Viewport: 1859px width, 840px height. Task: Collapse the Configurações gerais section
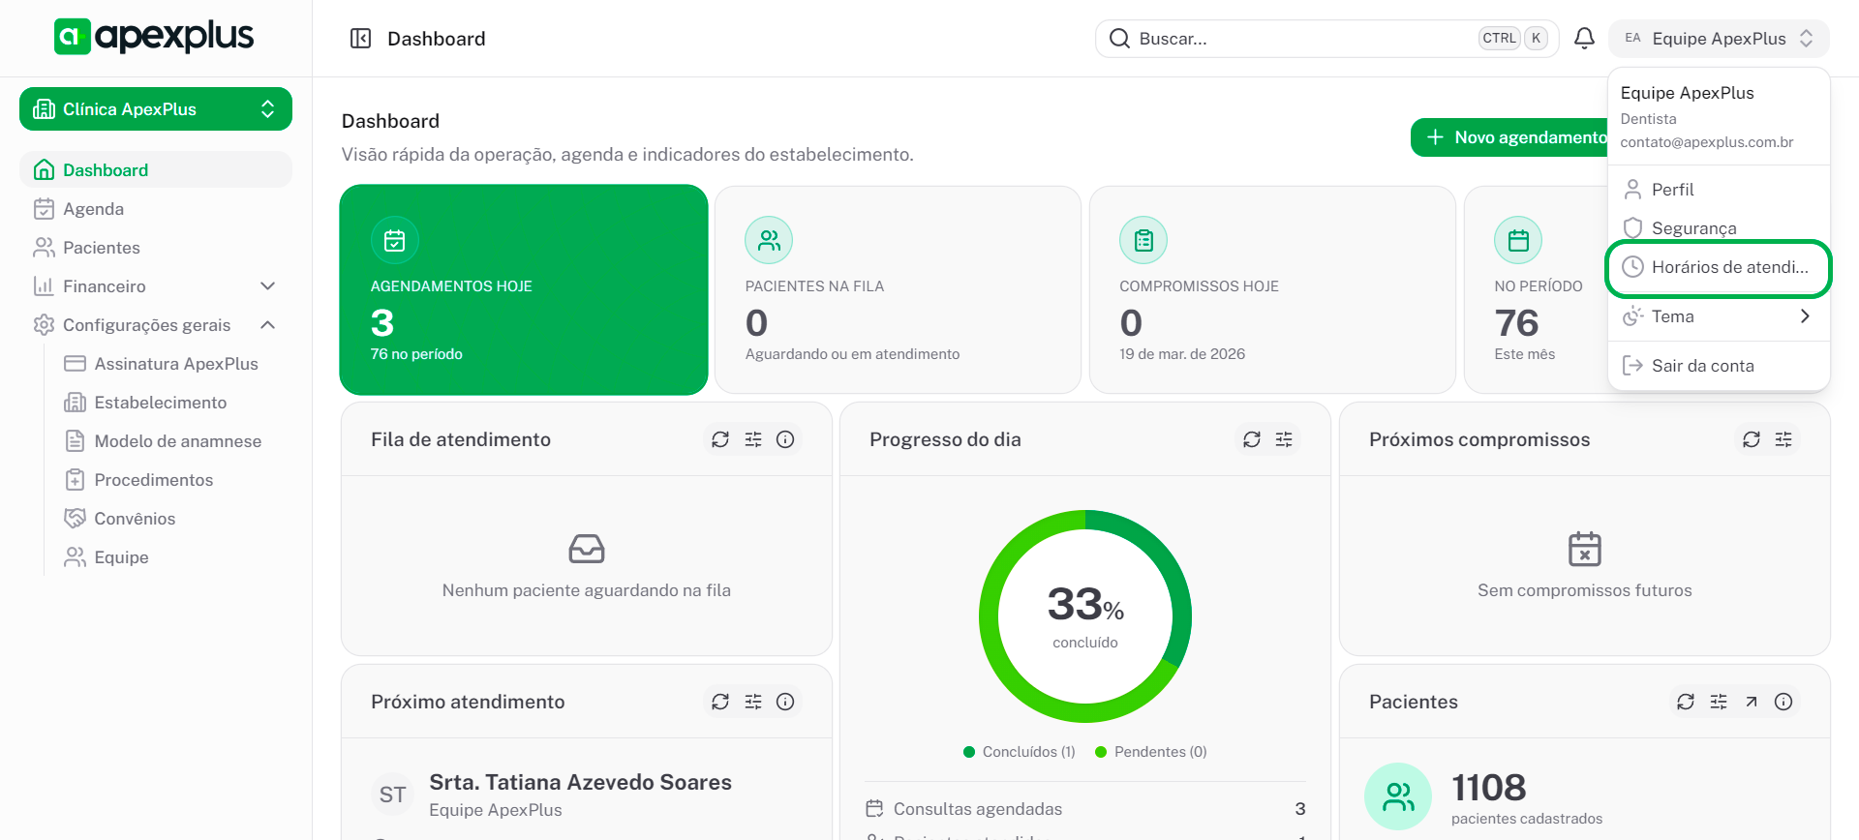268,325
